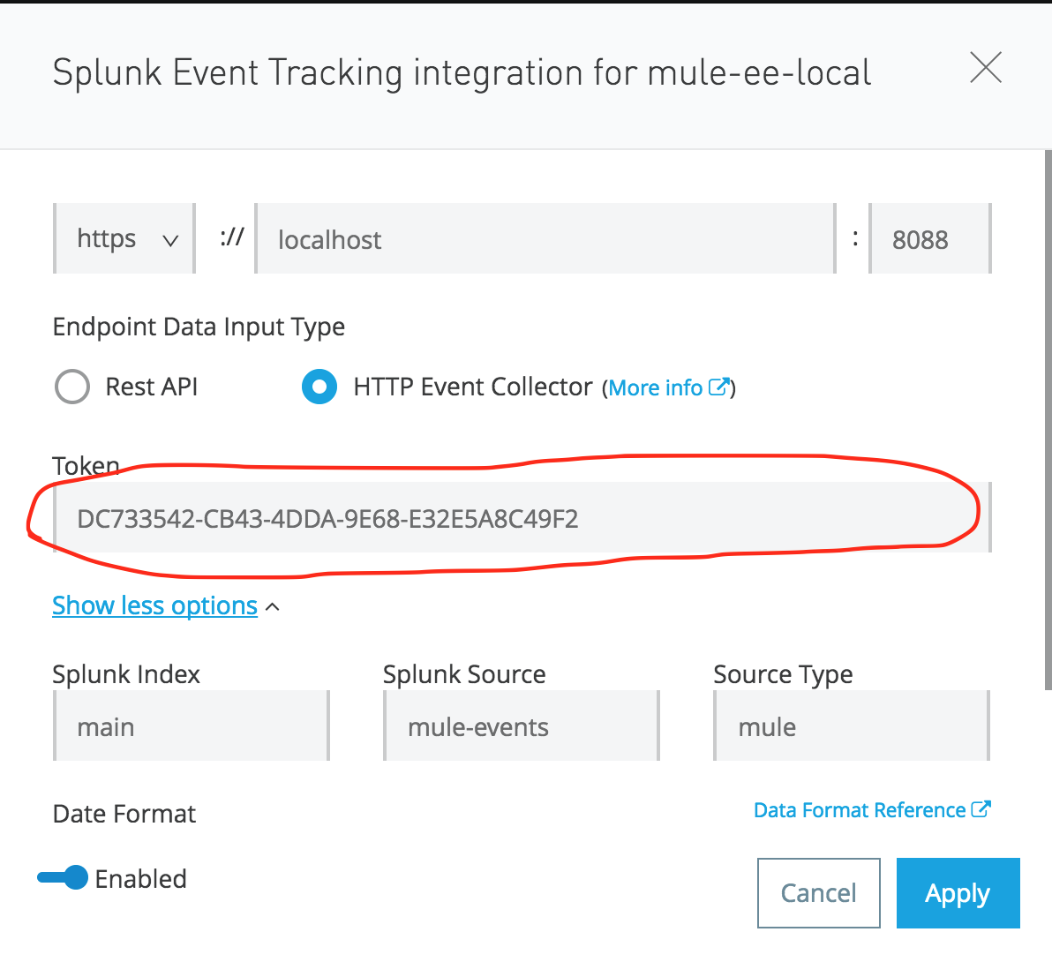Open the Data Format Reference link

tap(860, 810)
